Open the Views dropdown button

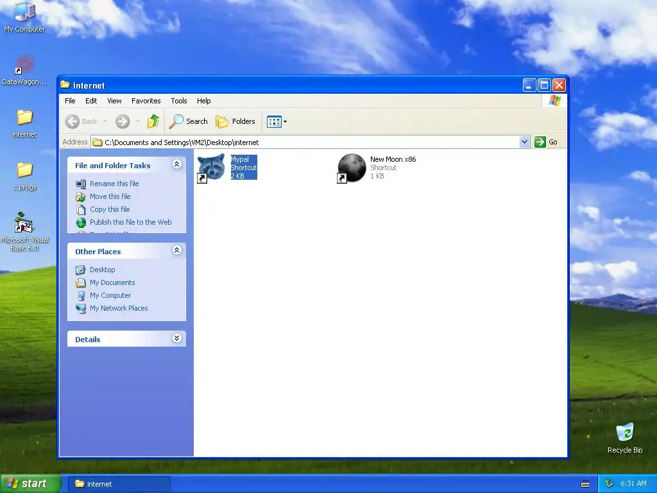(x=277, y=122)
